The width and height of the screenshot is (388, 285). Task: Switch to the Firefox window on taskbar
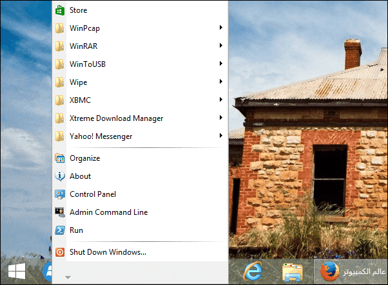(x=351, y=271)
